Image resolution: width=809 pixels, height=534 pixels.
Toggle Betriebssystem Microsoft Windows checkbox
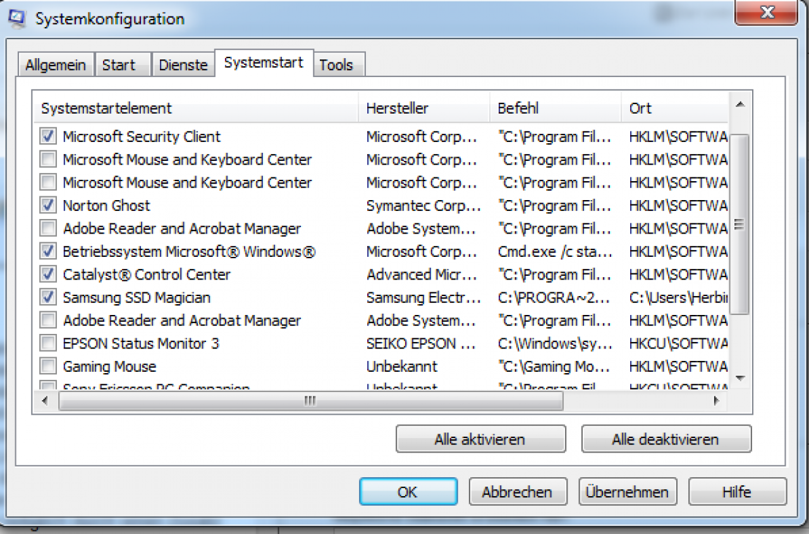pos(47,251)
